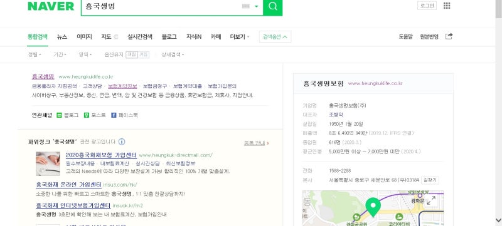Open the 상세검색 dropdown
Screen dimensions: 502x226
point(173,54)
